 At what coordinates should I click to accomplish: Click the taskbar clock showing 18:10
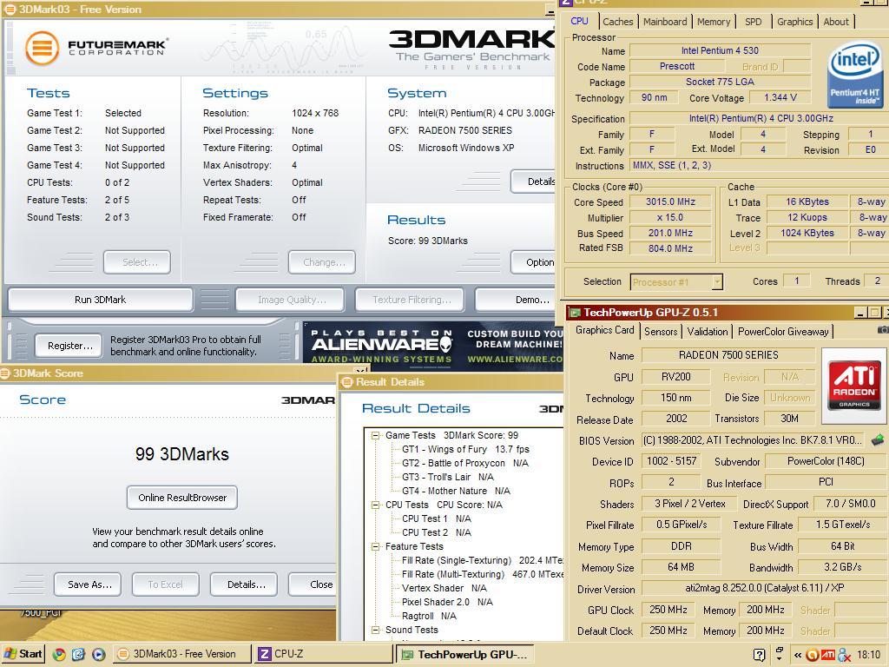(x=868, y=655)
